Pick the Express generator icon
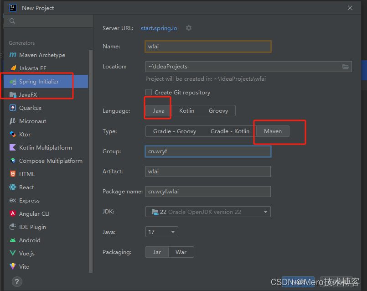 click(13, 200)
